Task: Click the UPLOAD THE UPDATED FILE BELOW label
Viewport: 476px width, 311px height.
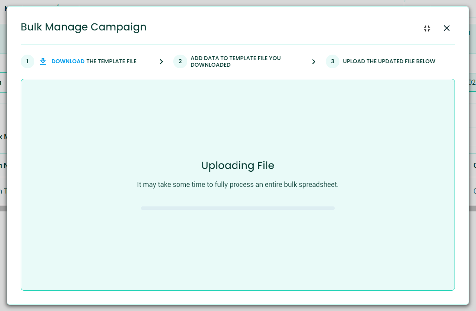Action: 389,61
